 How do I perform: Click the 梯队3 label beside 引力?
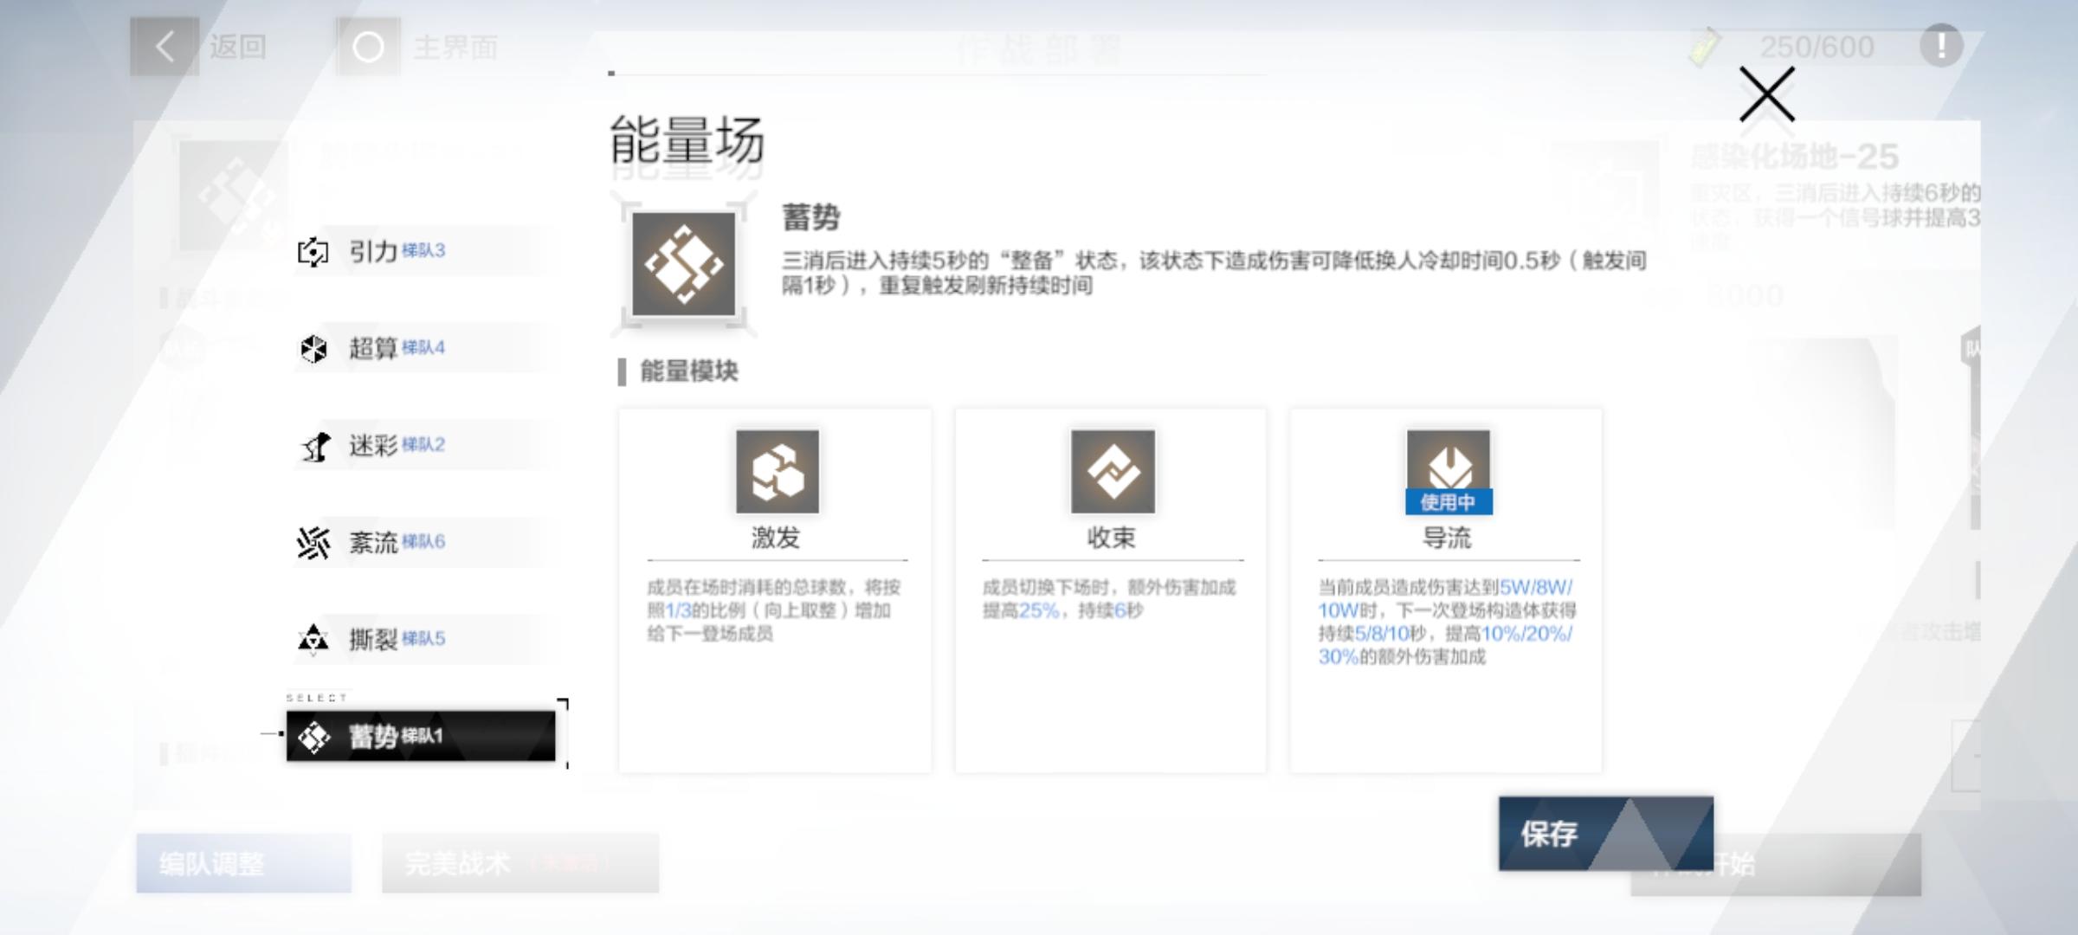(x=423, y=250)
